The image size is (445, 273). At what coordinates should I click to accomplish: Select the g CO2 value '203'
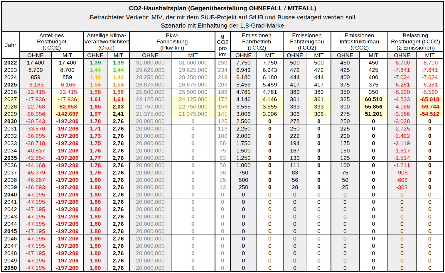click(x=222, y=85)
